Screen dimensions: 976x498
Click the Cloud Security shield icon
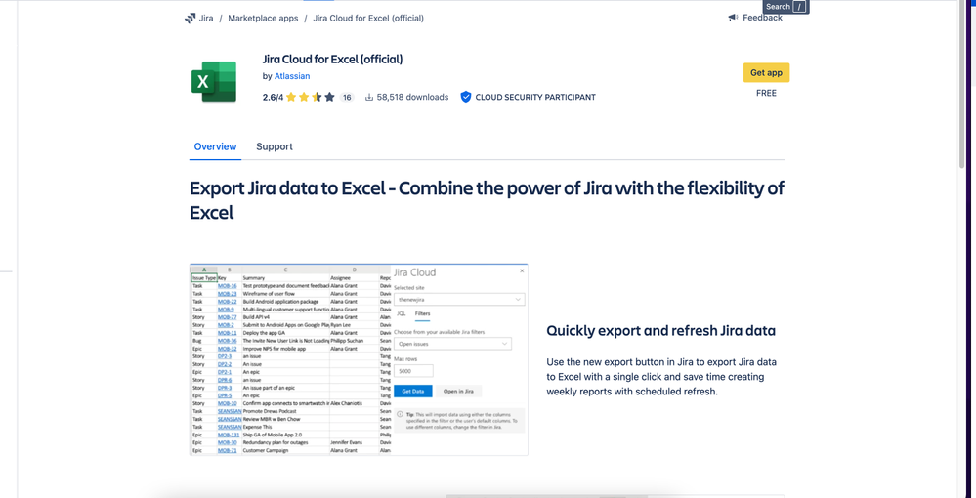[466, 97]
